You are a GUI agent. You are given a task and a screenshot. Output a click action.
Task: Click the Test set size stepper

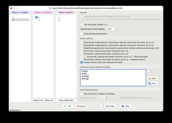point(106,98)
